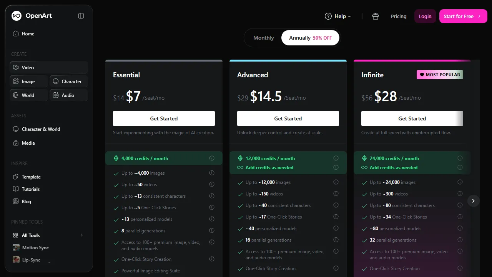Viewport: 492px width, 277px height.
Task: Click info icon for ~13 personalized models
Action: pyautogui.click(x=212, y=219)
